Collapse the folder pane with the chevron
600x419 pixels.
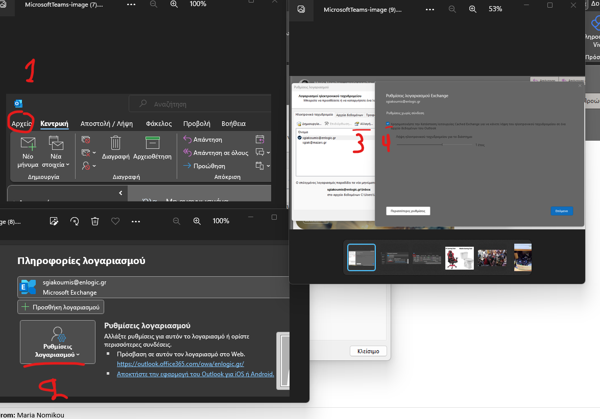121,193
